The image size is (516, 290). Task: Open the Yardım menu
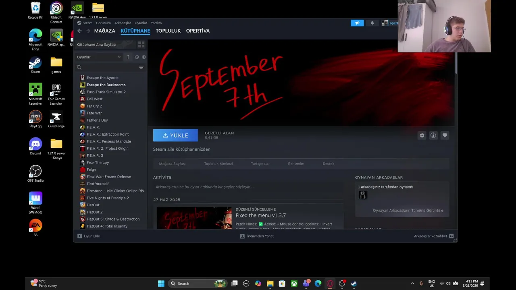pyautogui.click(x=156, y=23)
